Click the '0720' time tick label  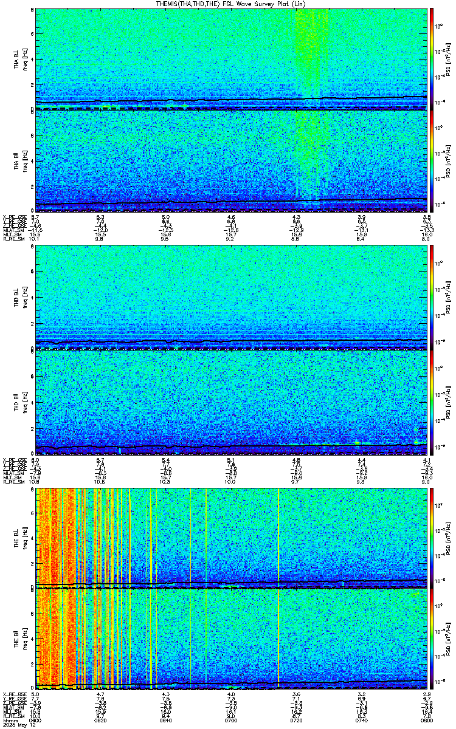(x=297, y=720)
